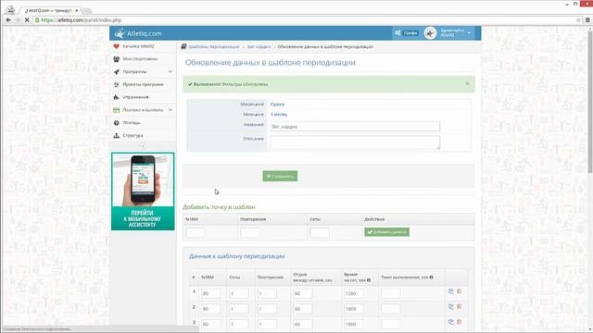
Task: Stop page loading with X button
Action: click(x=27, y=20)
